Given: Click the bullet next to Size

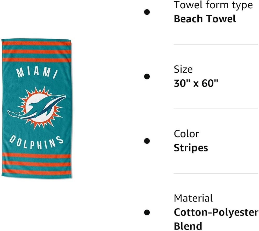Looking at the screenshot, I should tap(147, 76).
